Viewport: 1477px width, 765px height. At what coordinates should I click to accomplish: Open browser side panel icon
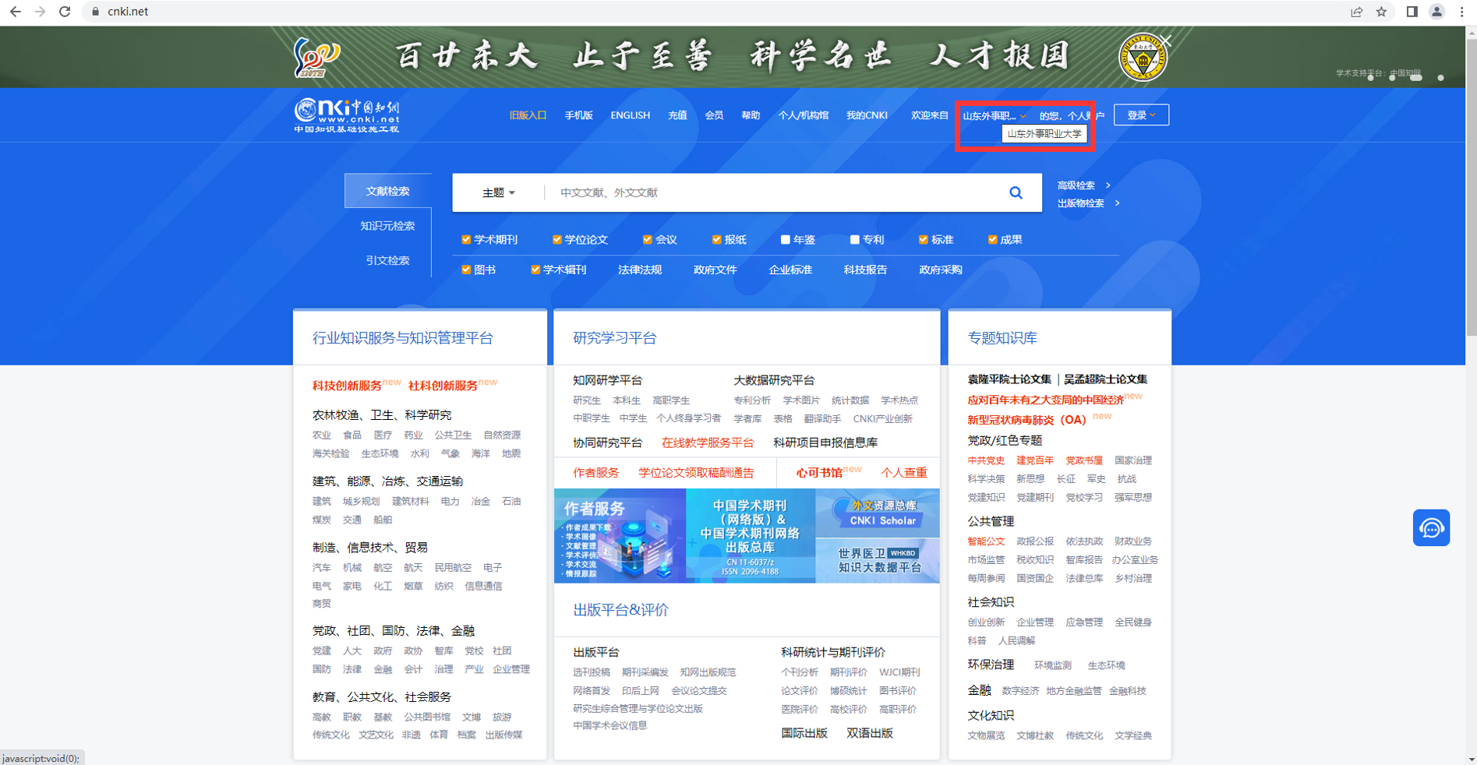point(1412,12)
